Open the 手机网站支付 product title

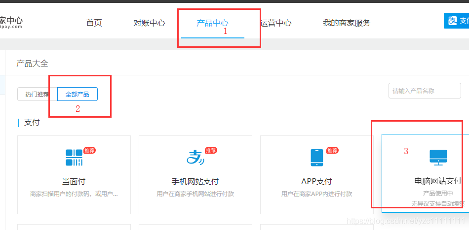[x=195, y=181]
